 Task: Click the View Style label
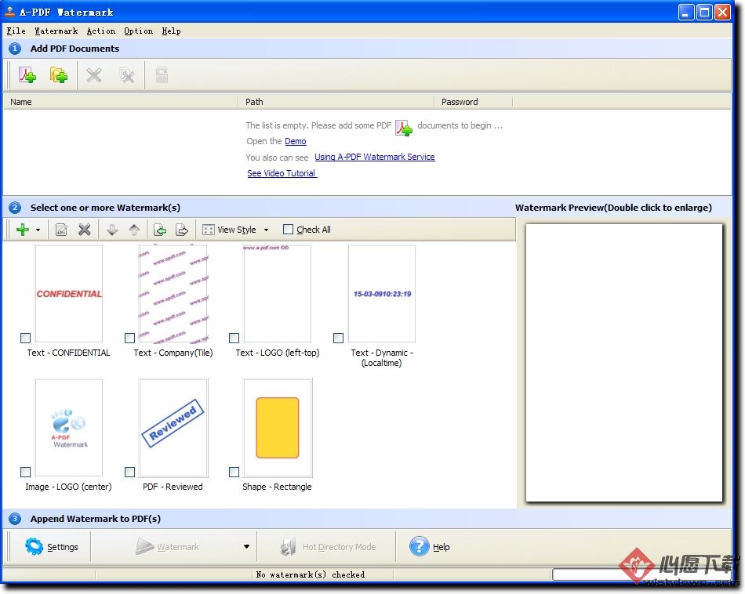pyautogui.click(x=237, y=230)
